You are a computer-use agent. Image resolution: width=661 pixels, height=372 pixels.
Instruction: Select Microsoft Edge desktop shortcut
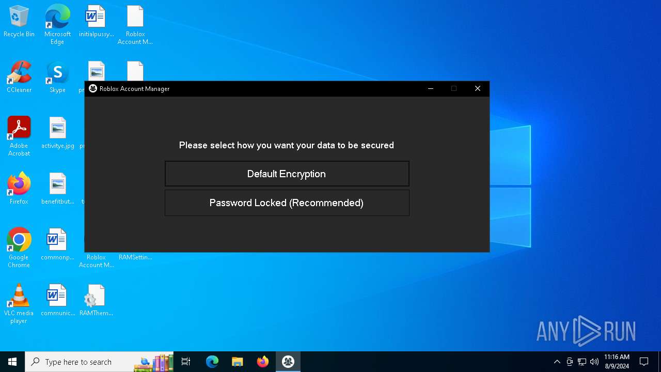coord(57,24)
